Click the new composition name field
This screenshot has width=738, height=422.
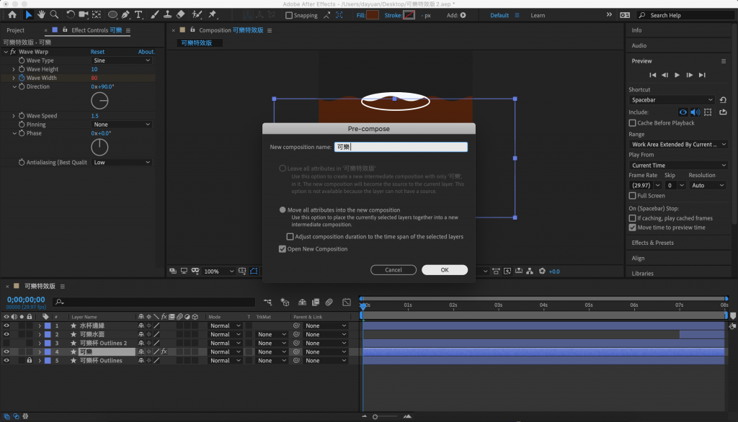pyautogui.click(x=401, y=147)
